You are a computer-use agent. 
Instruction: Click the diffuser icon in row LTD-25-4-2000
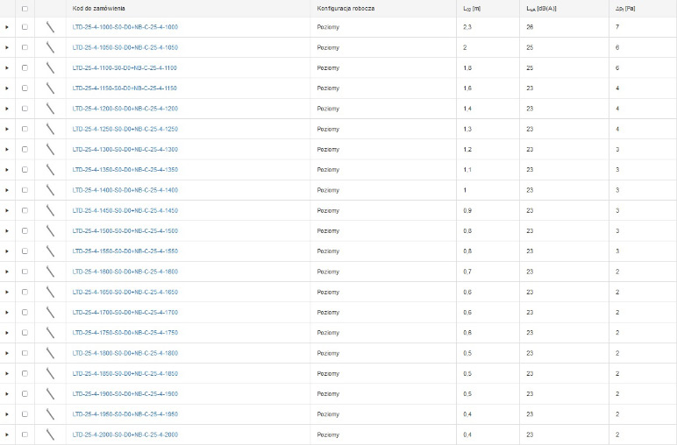point(50,434)
